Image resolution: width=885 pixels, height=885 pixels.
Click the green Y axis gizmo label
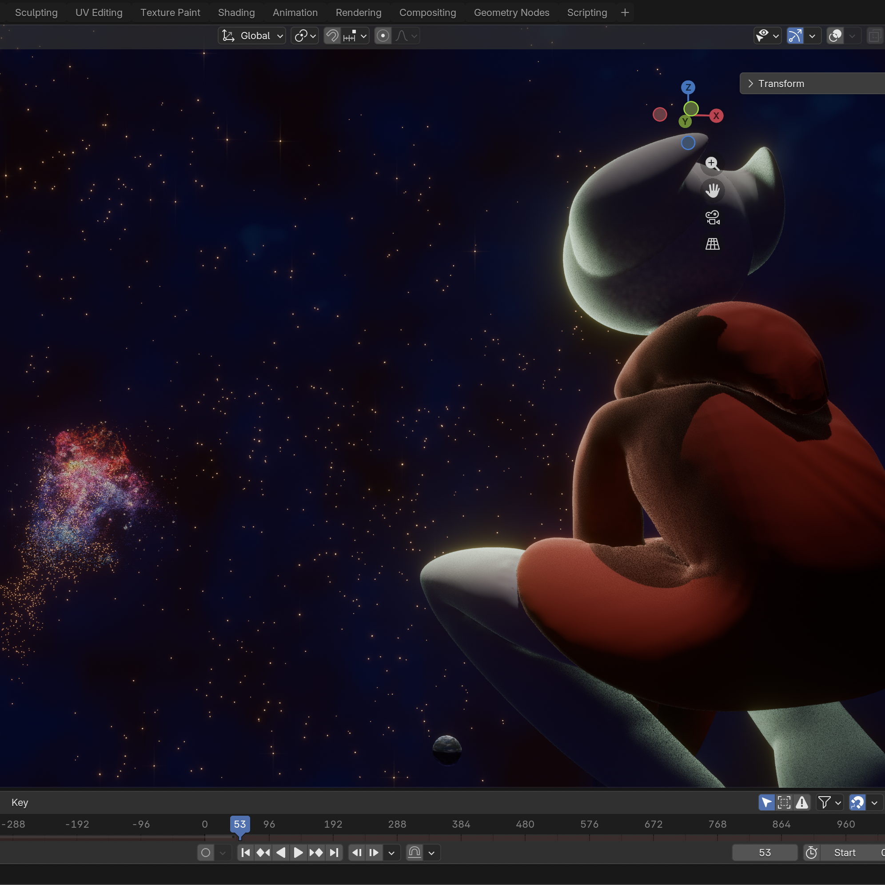coord(685,121)
